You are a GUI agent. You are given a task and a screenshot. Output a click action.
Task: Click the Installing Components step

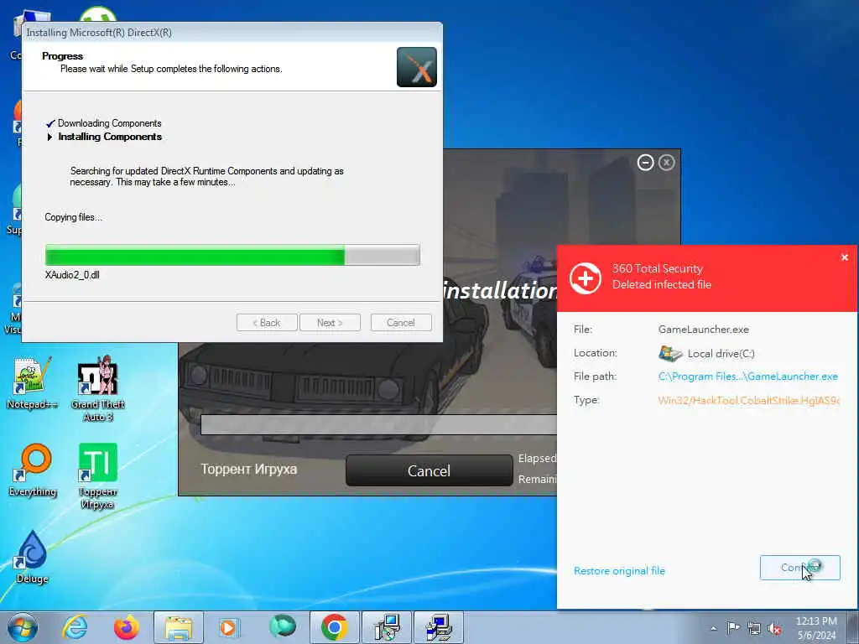click(110, 137)
